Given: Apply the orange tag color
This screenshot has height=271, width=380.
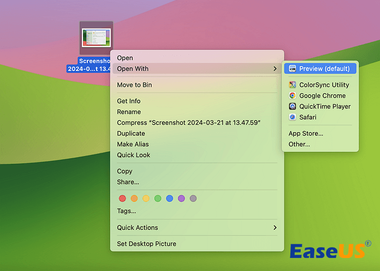Looking at the screenshot, I should tap(134, 198).
